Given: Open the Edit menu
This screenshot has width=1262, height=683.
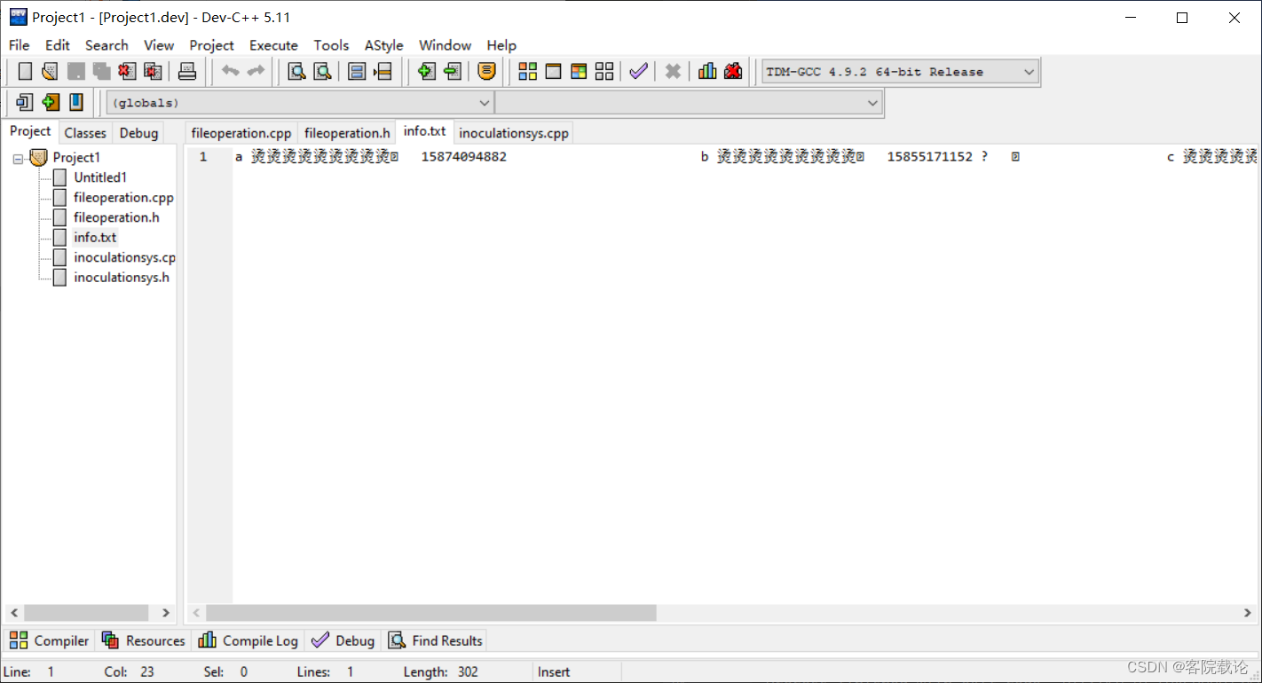Looking at the screenshot, I should (x=58, y=45).
